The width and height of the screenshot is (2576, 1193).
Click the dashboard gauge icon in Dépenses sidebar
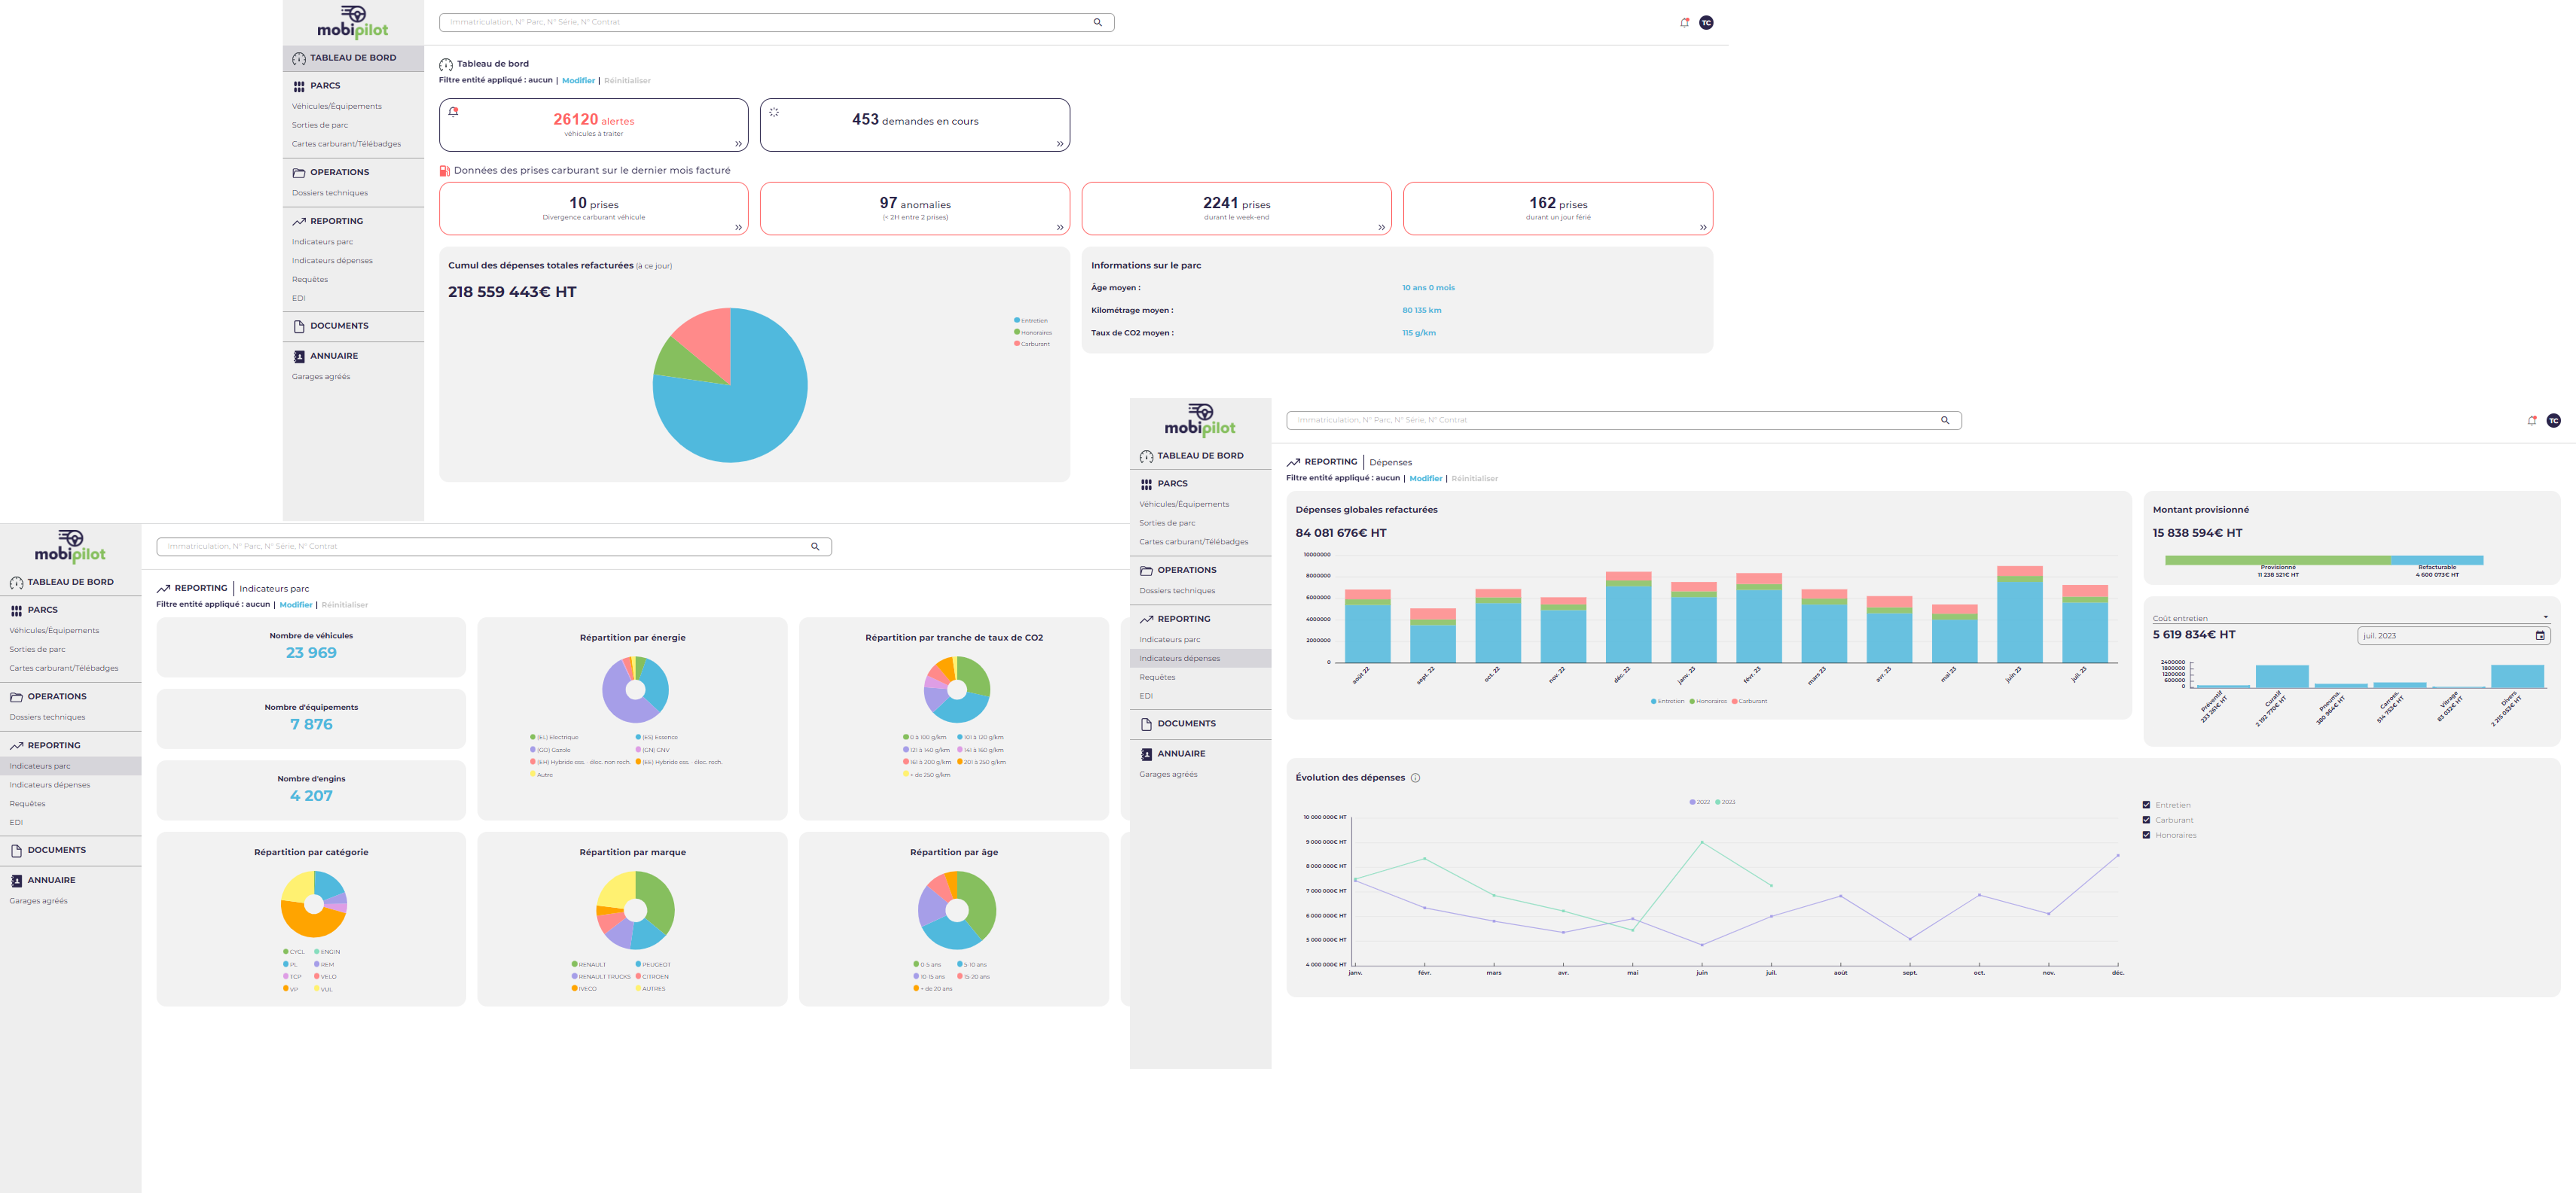point(1146,456)
